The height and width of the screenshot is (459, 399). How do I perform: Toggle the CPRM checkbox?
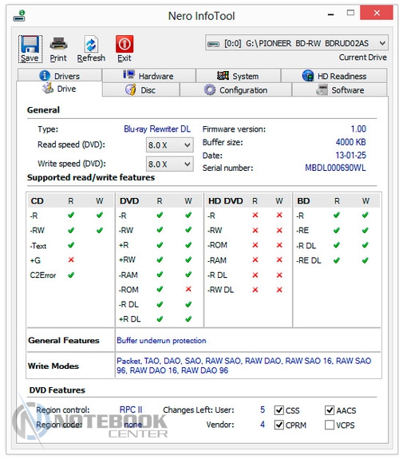click(279, 425)
